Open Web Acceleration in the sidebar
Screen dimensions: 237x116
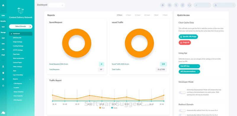pos(18,58)
